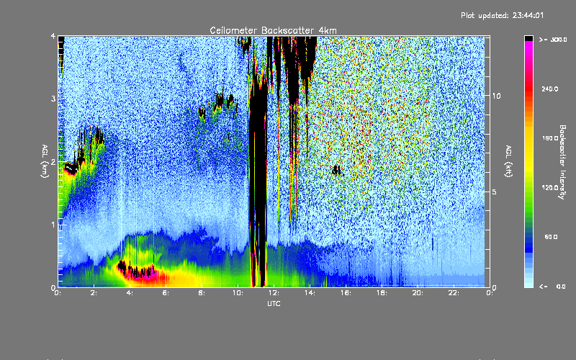This screenshot has height=360, width=576.
Task: Click the '1' tick on km axis
Action: (53, 225)
